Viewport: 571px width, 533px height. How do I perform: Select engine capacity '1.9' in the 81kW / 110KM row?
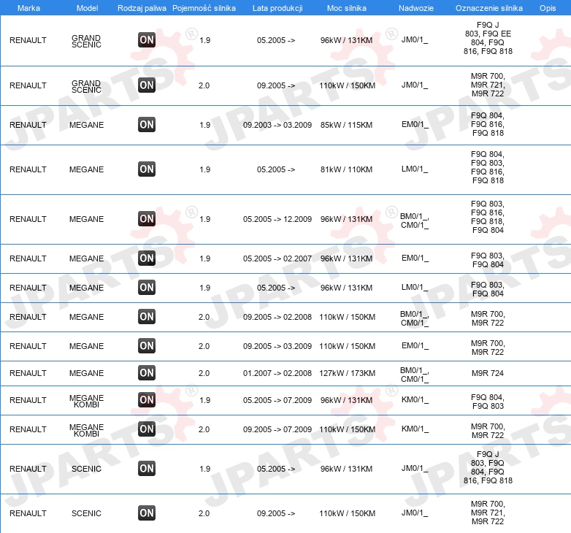point(204,169)
